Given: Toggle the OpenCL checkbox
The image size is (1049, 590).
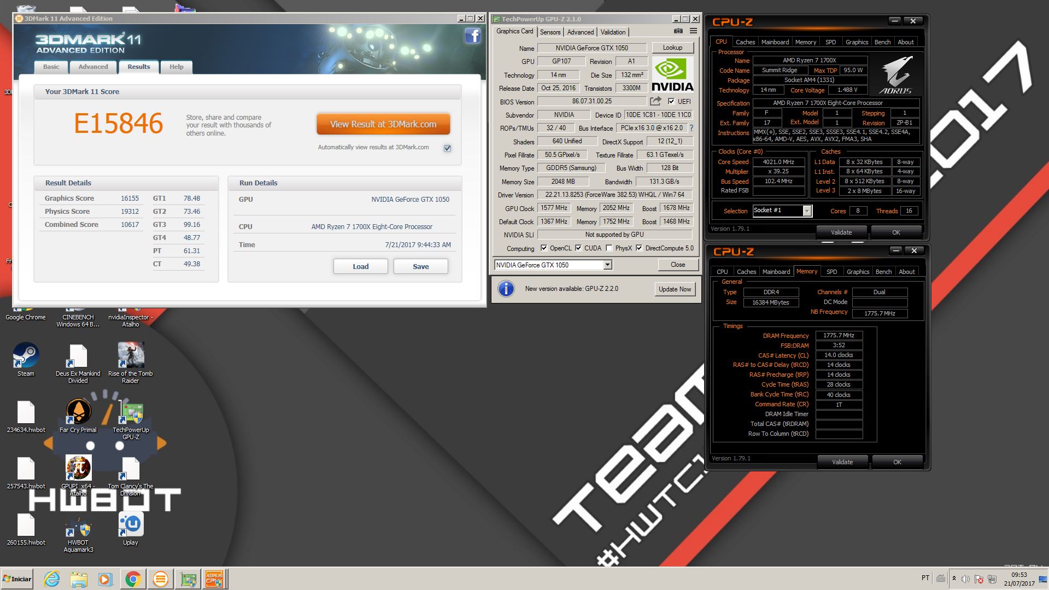Looking at the screenshot, I should click(x=544, y=248).
